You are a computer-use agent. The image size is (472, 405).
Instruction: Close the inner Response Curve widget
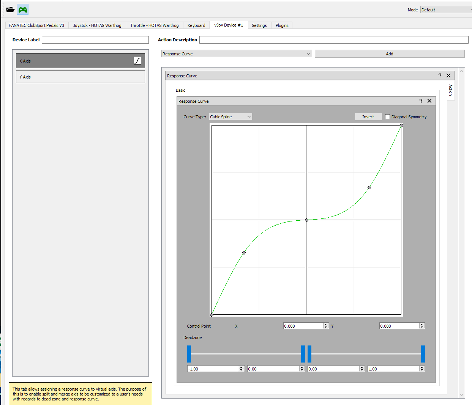[429, 101]
